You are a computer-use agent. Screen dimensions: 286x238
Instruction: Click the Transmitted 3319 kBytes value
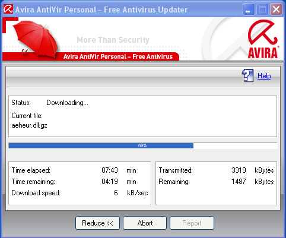(239, 170)
